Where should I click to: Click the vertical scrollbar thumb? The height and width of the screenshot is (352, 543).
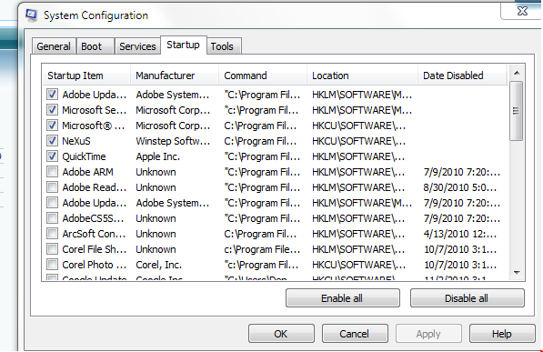point(516,111)
